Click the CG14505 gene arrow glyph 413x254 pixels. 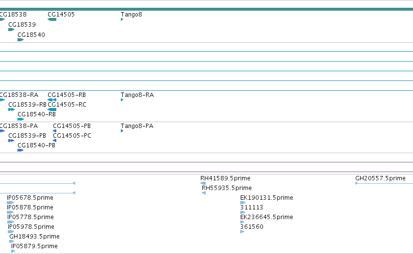point(52,19)
